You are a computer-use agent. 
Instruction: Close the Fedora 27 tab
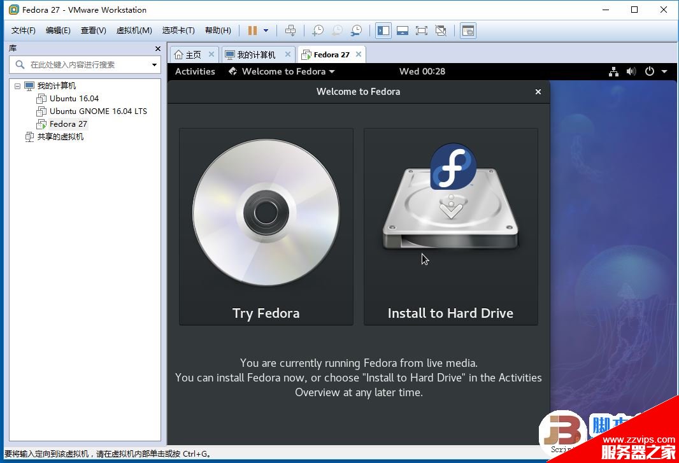pos(359,54)
